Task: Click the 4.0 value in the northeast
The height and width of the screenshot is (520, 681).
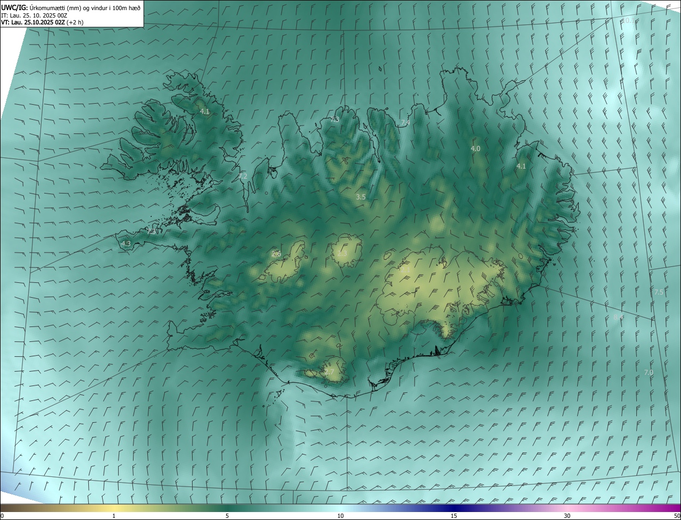Action: tap(476, 149)
